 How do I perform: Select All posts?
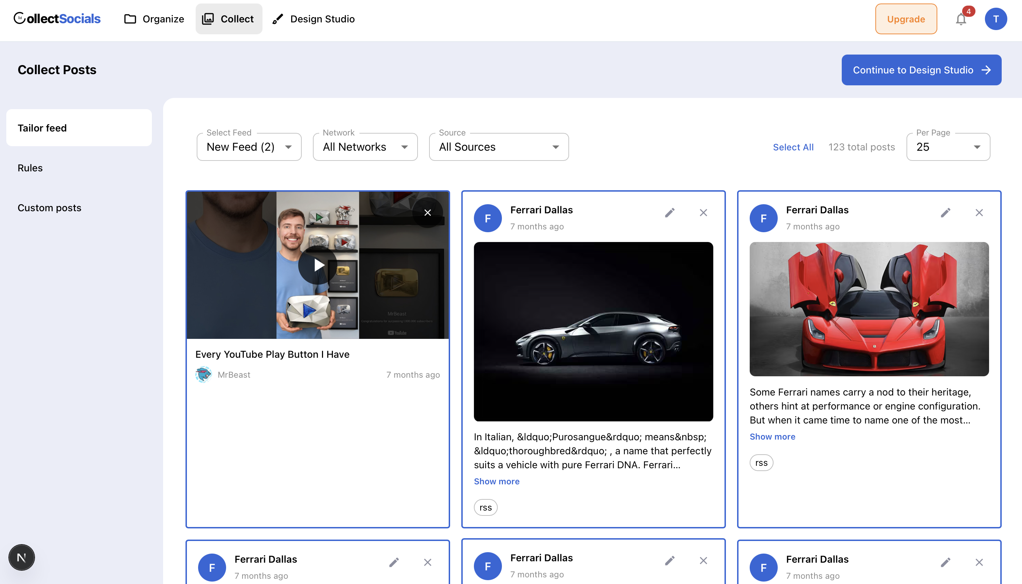point(793,147)
